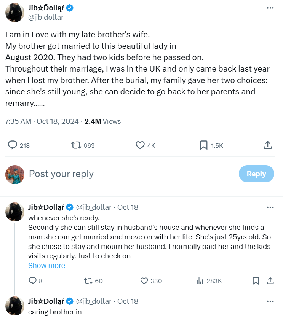Screen dimensions: 283x317
Task: Share the first thread reply
Action: coord(270,281)
